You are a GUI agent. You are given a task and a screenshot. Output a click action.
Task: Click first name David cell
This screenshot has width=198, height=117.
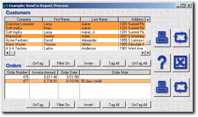[x=62, y=40]
